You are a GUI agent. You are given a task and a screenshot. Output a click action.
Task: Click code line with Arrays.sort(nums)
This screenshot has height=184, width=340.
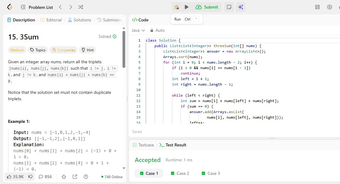[183, 57]
